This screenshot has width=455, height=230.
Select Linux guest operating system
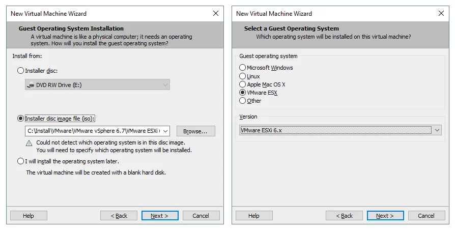coord(242,76)
